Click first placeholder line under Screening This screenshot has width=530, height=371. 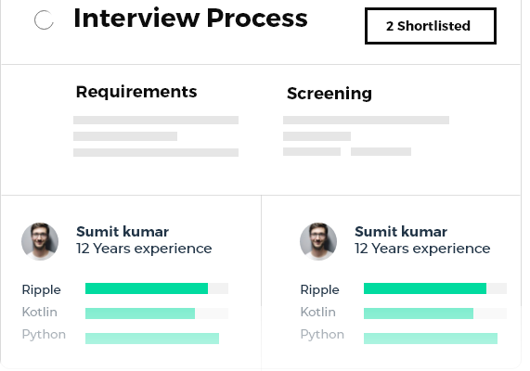coord(366,120)
